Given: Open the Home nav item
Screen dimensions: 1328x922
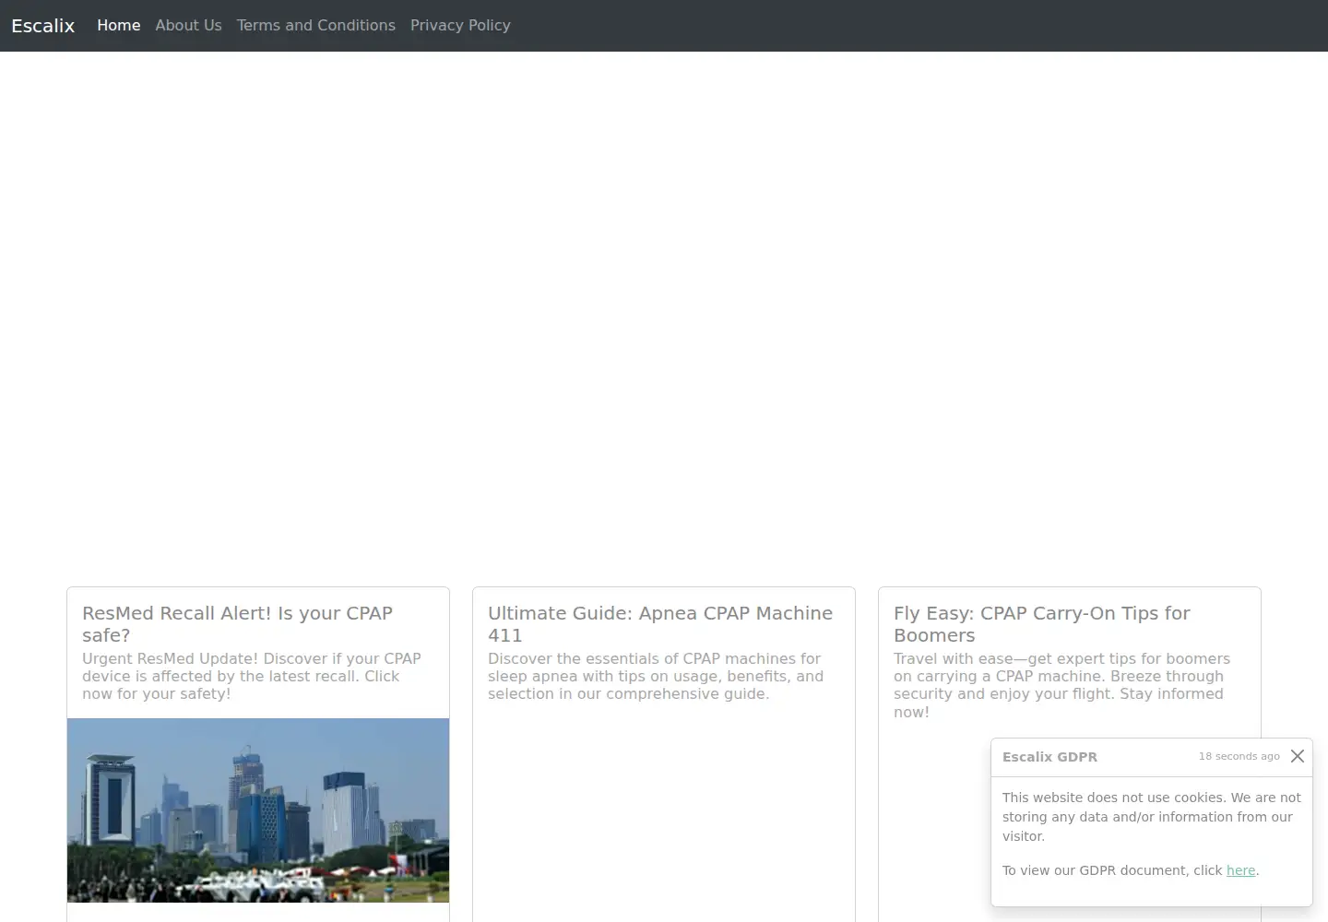Looking at the screenshot, I should (x=119, y=26).
